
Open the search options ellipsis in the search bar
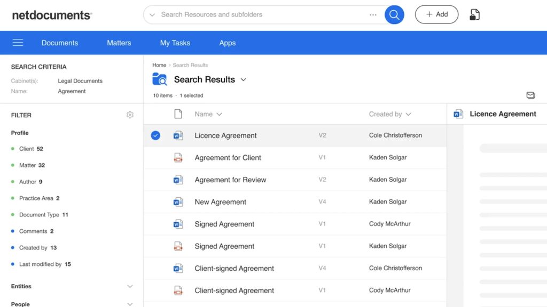pos(373,14)
